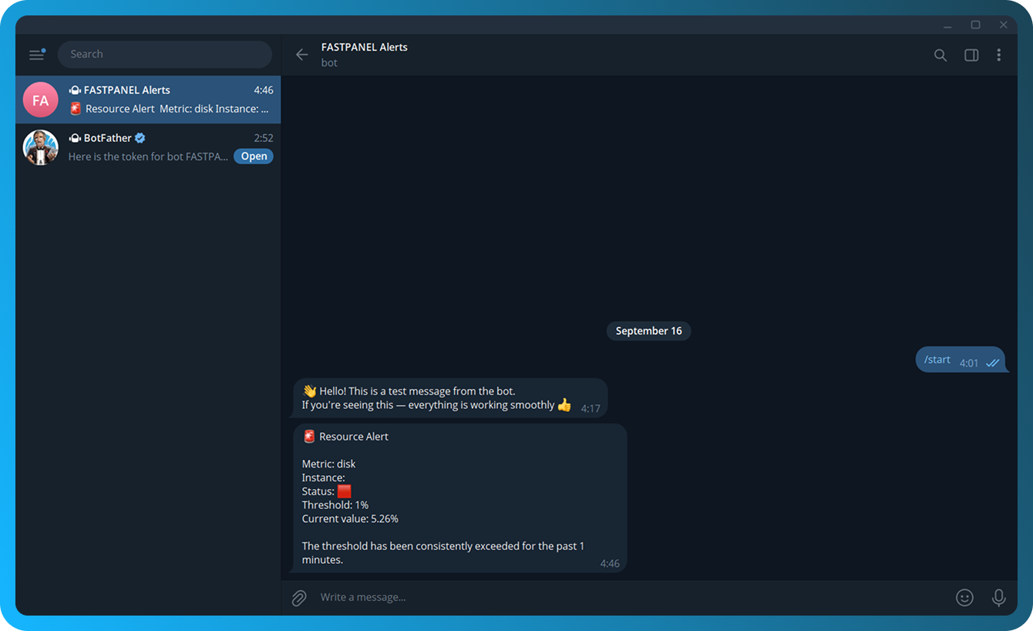Open the main hamburger menu
The image size is (1033, 631).
(x=36, y=54)
